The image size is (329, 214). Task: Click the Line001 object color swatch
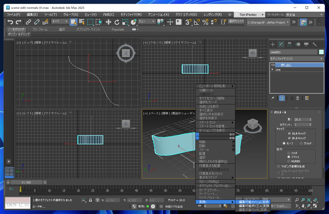pyautogui.click(x=321, y=52)
